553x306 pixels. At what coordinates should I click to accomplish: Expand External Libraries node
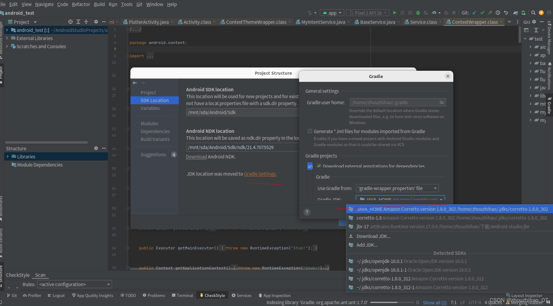pyautogui.click(x=7, y=38)
